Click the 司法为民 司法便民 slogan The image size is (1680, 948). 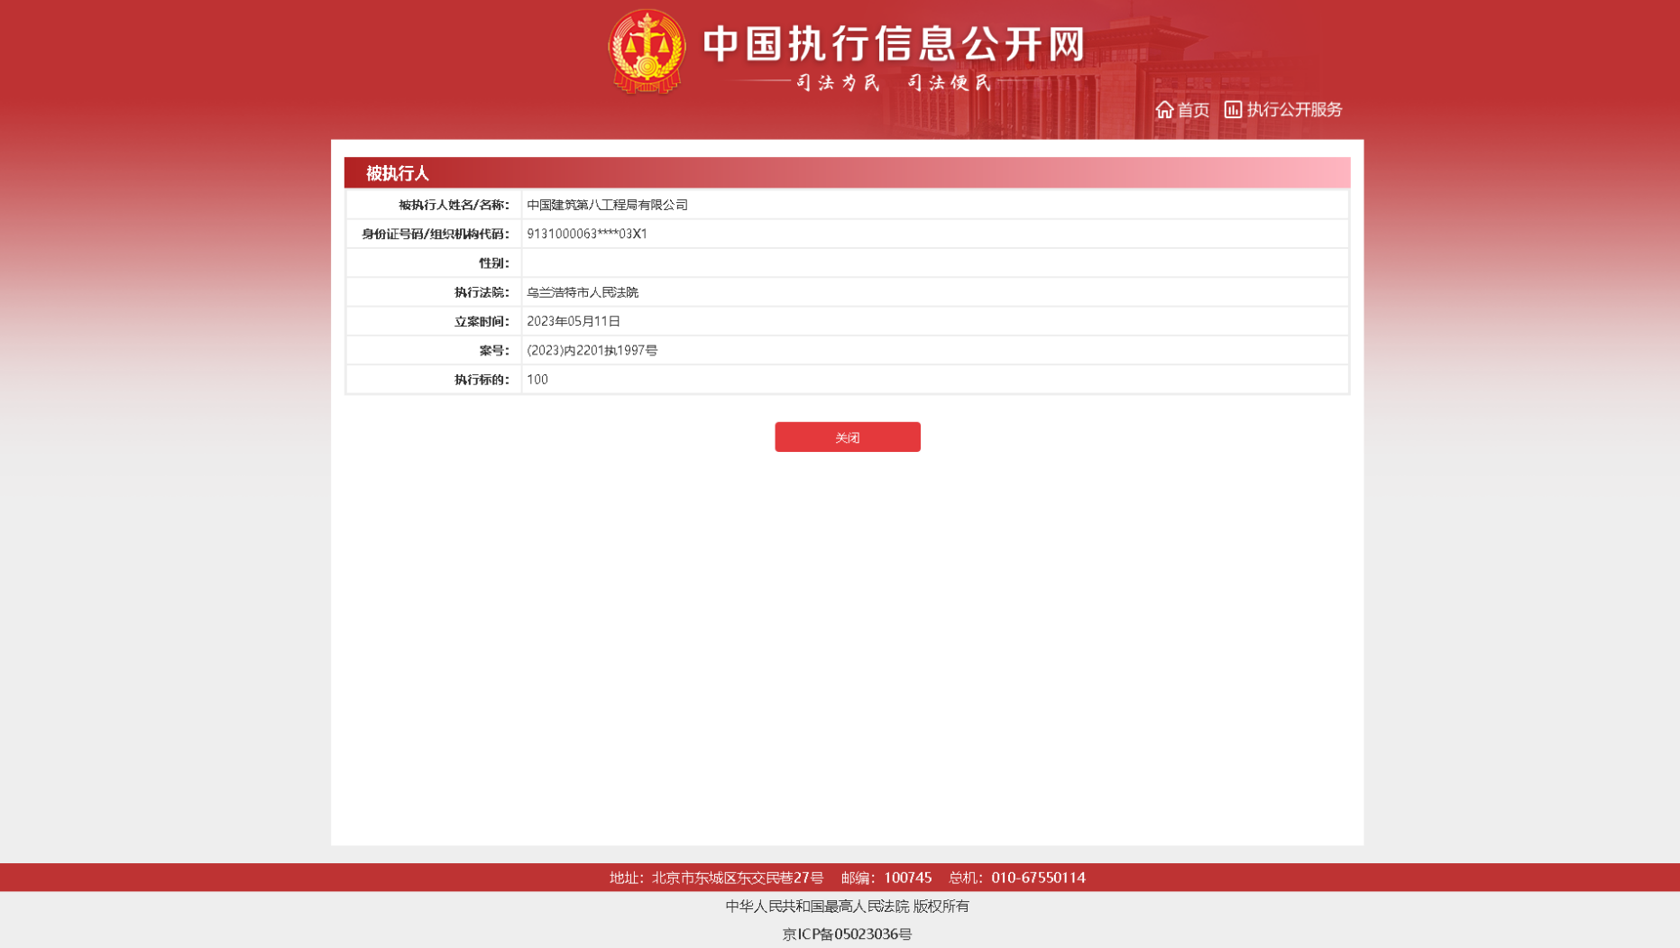coord(894,83)
